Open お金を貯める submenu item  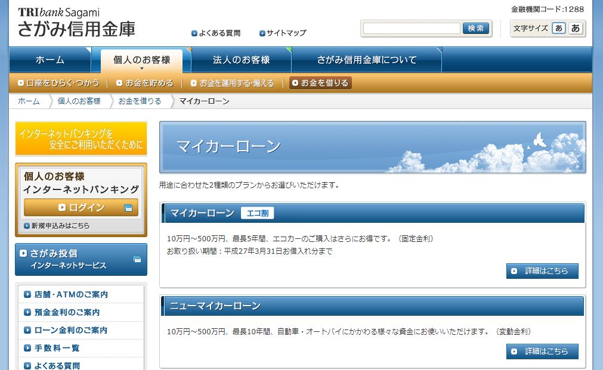(145, 83)
